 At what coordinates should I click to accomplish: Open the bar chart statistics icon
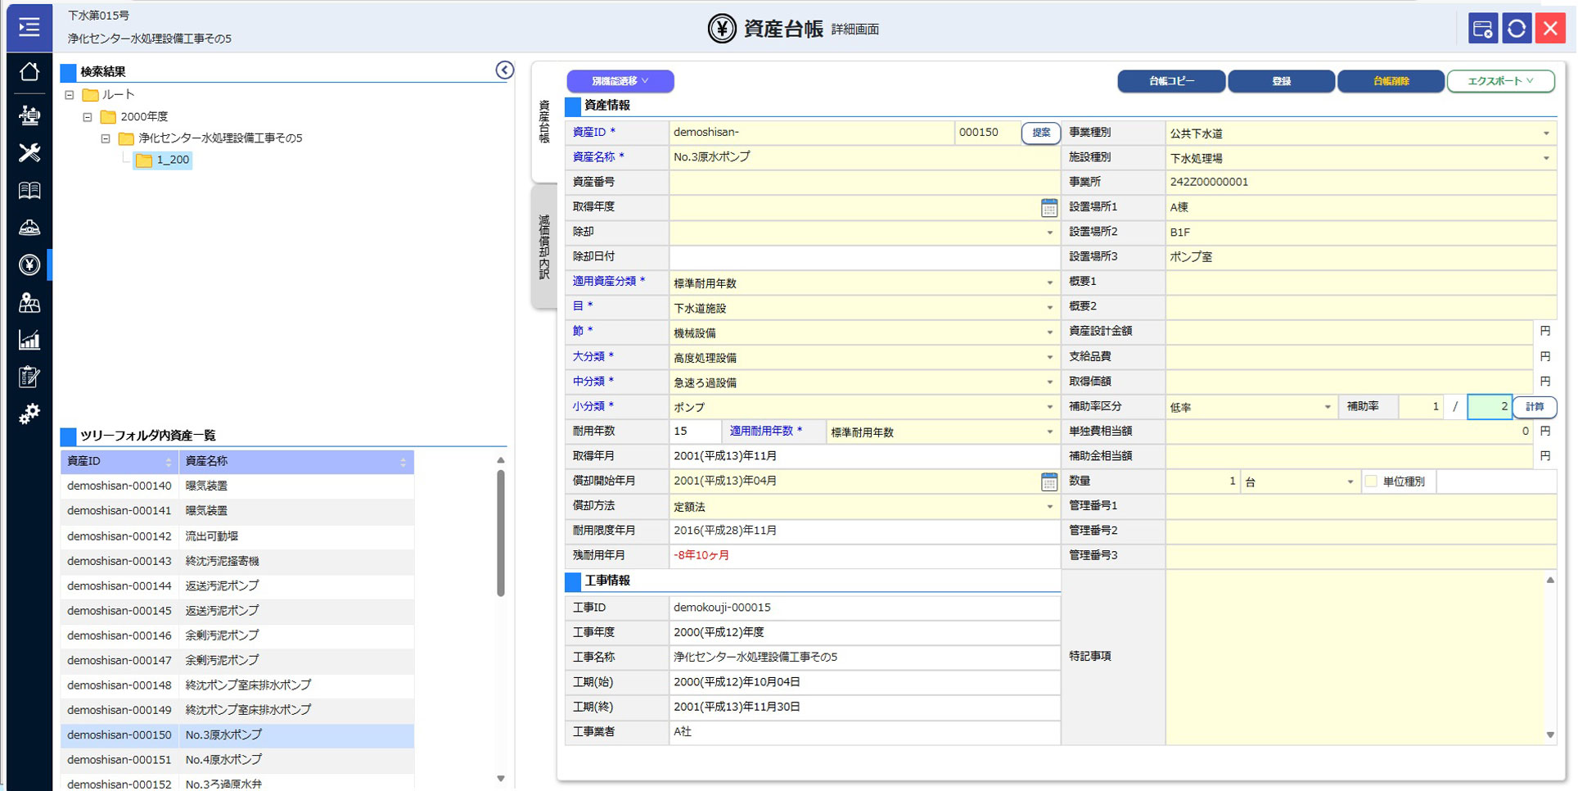coord(29,340)
